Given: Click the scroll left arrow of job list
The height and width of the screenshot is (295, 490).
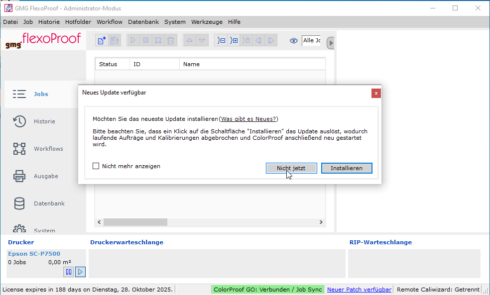Looking at the screenshot, I should click(99, 222).
